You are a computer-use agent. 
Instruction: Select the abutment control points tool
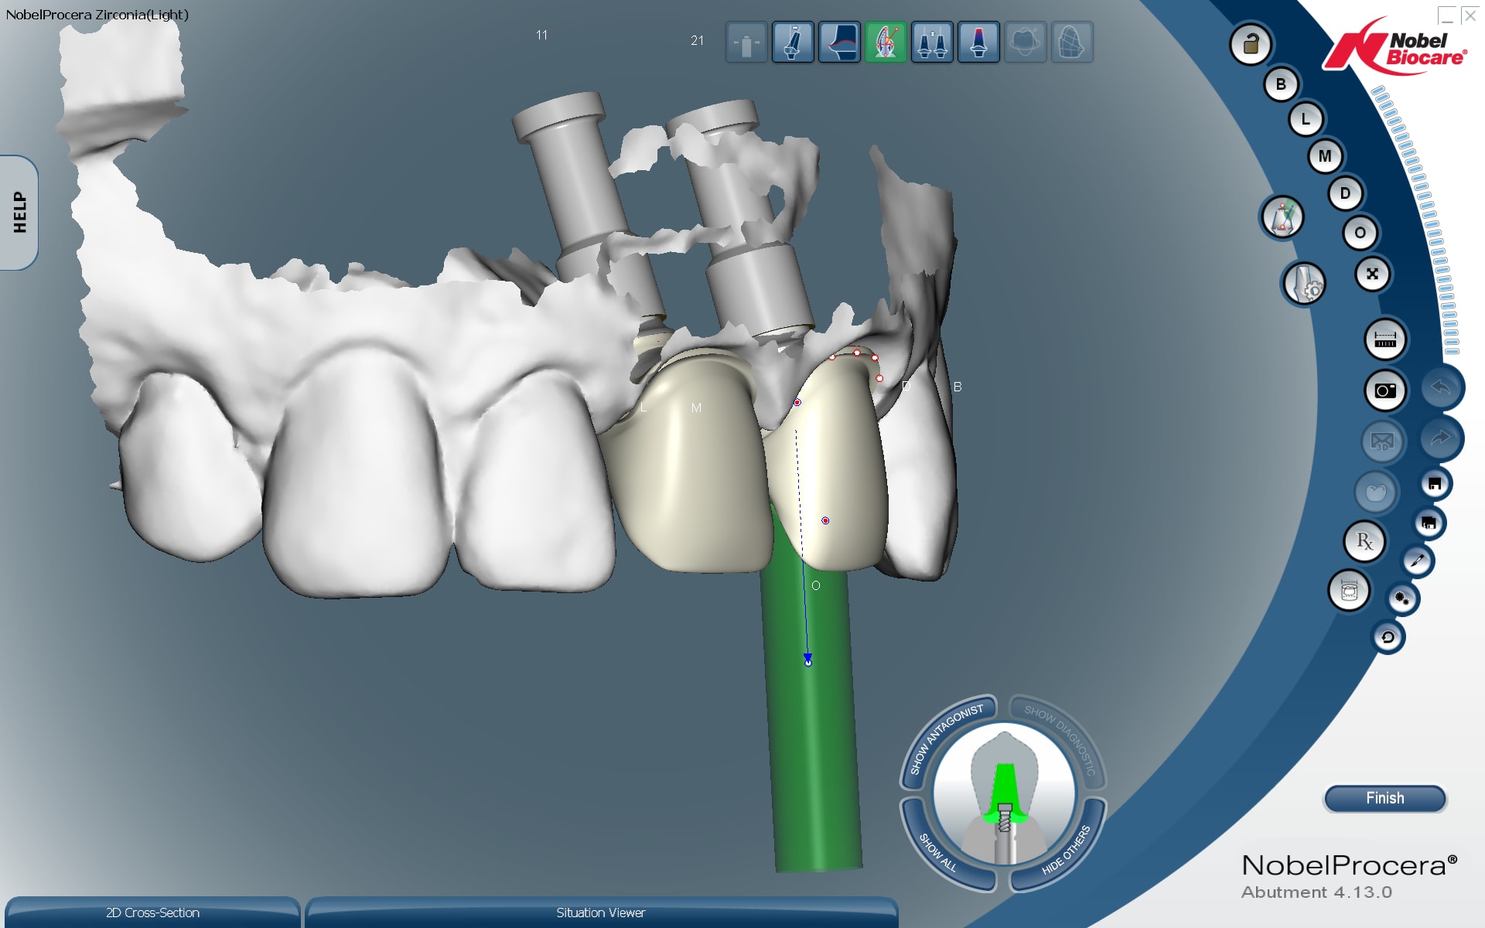click(x=1282, y=217)
